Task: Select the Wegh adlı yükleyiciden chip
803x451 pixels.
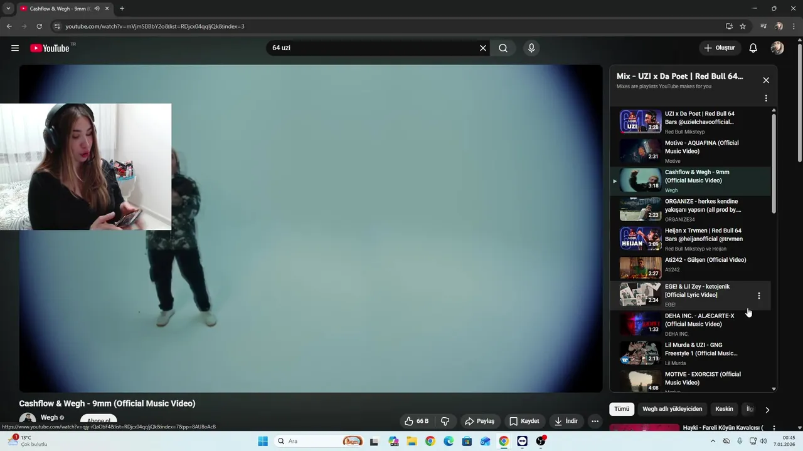Action: tap(673, 409)
